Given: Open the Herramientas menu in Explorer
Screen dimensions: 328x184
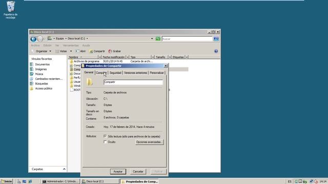Looking at the screenshot, I should click(71, 45).
